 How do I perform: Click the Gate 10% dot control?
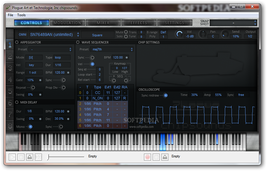point(40,80)
